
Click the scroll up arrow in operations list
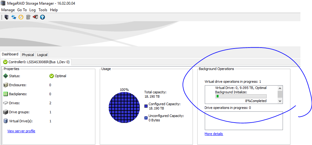[280, 88]
